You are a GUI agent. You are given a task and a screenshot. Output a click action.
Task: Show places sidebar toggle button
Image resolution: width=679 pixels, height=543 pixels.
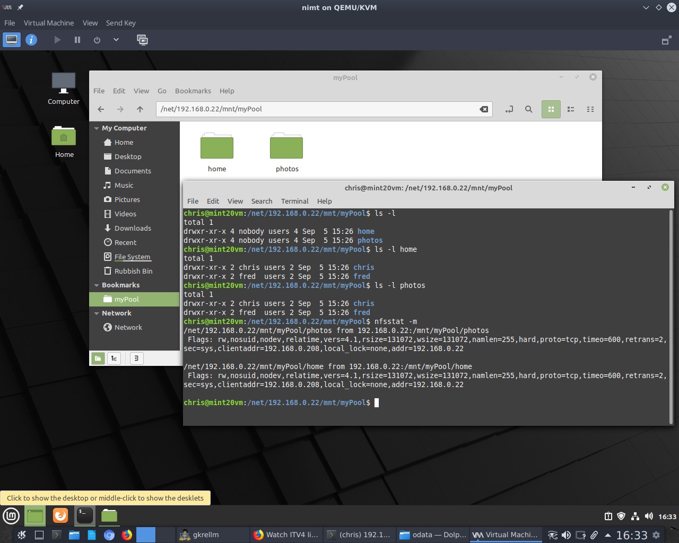(98, 358)
